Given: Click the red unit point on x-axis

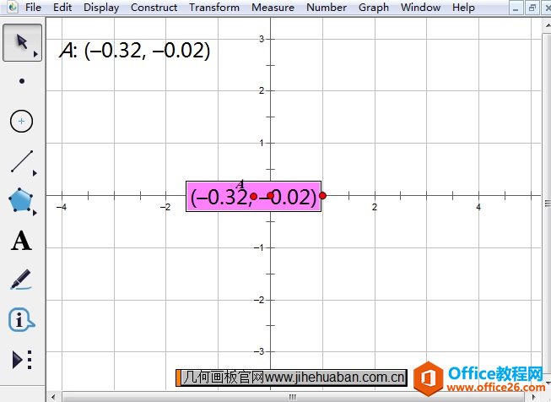Looking at the screenshot, I should coord(322,196).
